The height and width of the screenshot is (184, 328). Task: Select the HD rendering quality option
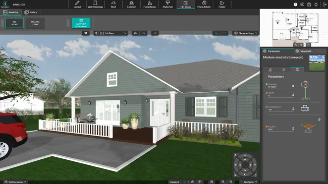click(15, 23)
